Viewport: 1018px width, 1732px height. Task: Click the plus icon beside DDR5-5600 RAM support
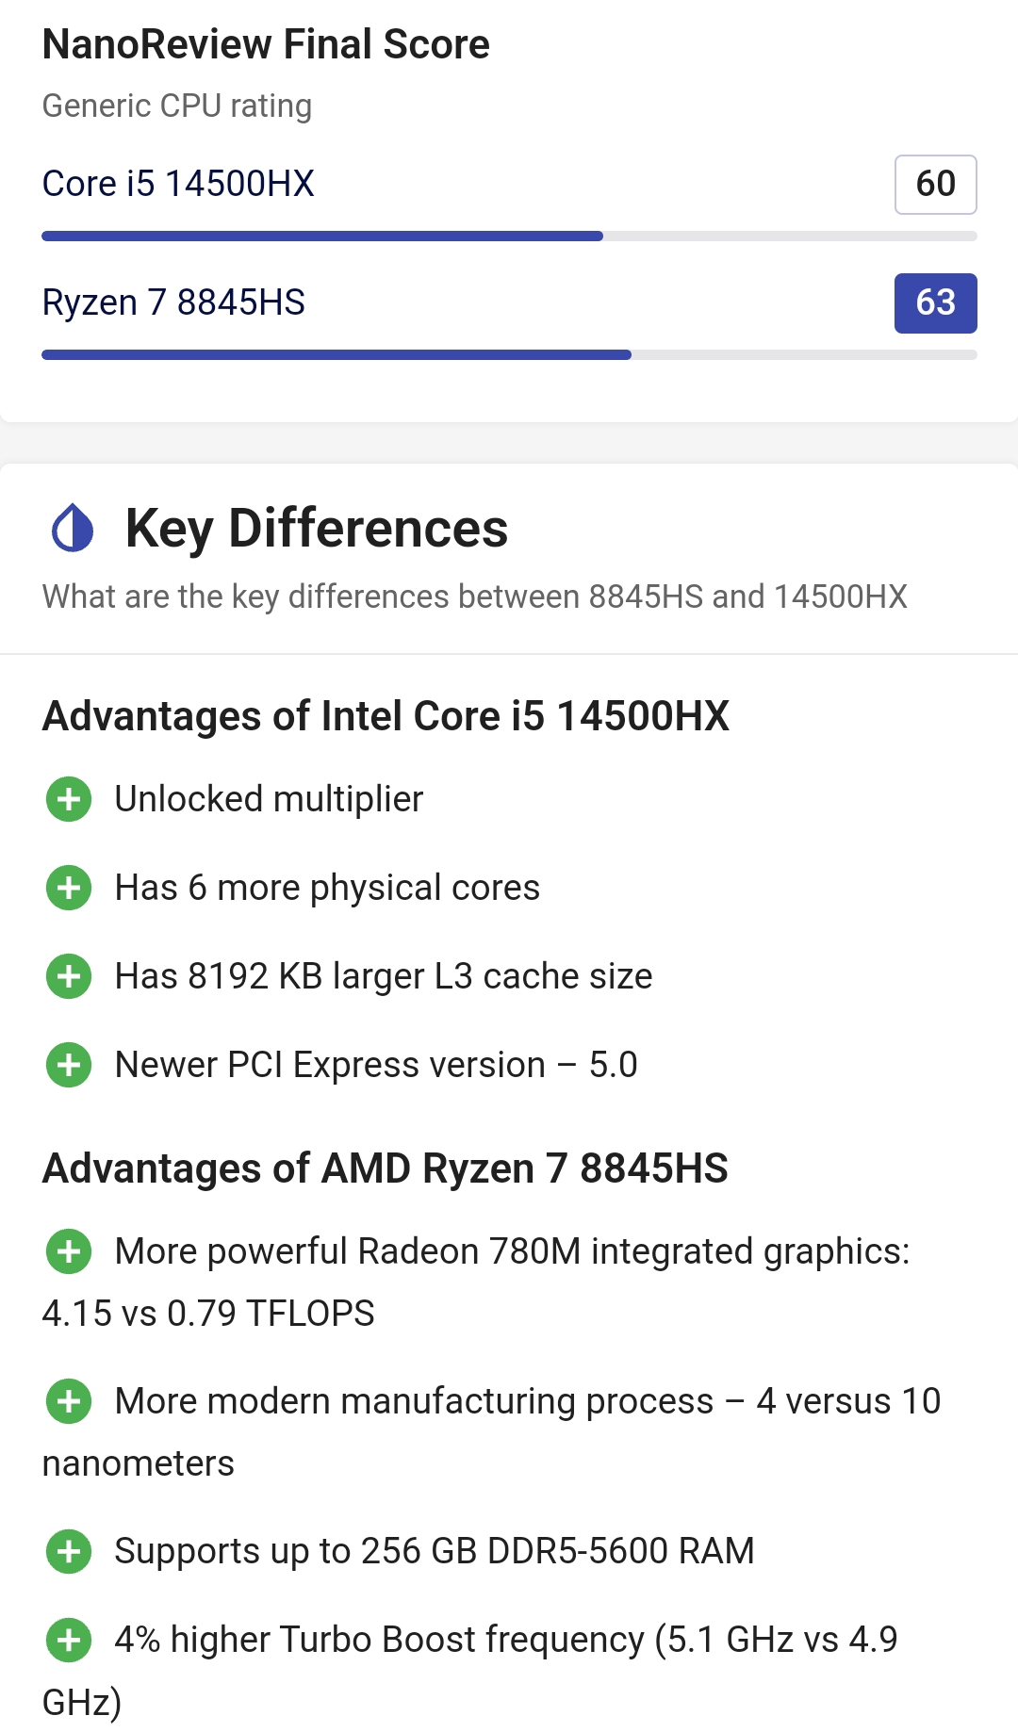(69, 1551)
